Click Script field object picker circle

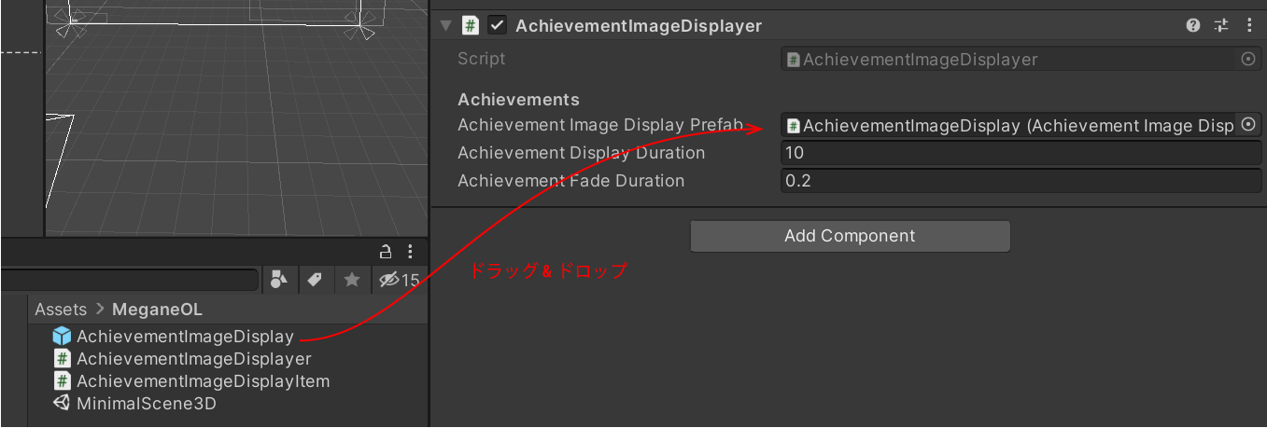[x=1248, y=59]
